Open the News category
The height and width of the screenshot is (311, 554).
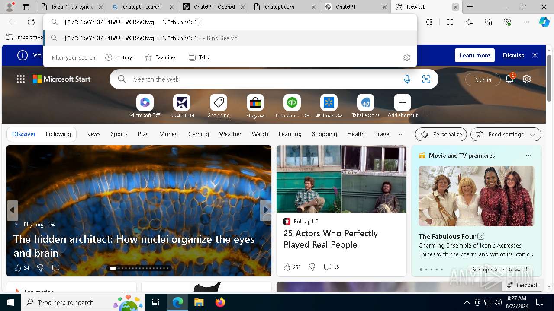coord(93,134)
